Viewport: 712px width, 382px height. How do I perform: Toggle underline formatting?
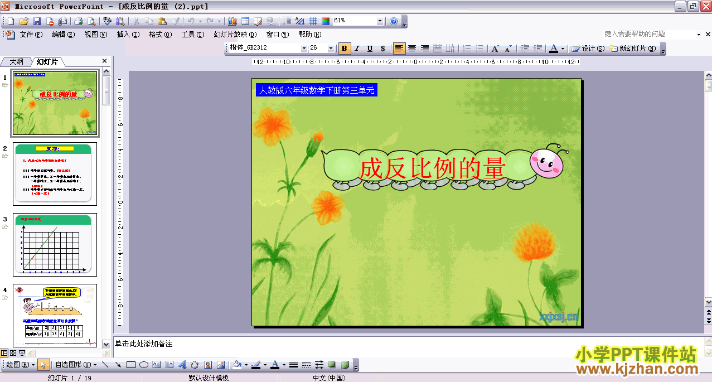[x=370, y=49]
